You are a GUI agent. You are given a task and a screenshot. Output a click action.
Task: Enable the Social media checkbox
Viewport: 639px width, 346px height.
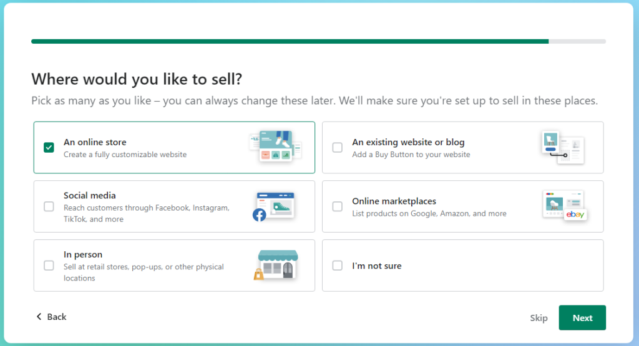tap(49, 206)
